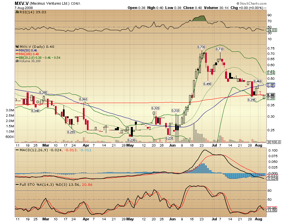Click the 0.395 high label near the Mar candles
The width and height of the screenshot is (283, 222).
[x=43, y=93]
